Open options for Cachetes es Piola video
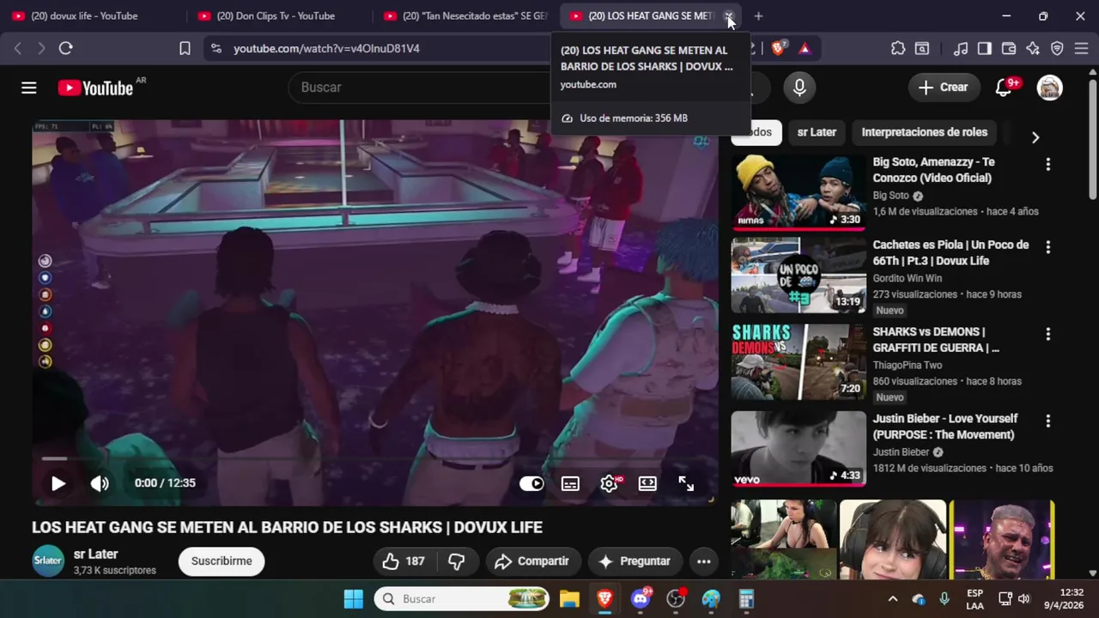Image resolution: width=1099 pixels, height=618 pixels. [1047, 247]
